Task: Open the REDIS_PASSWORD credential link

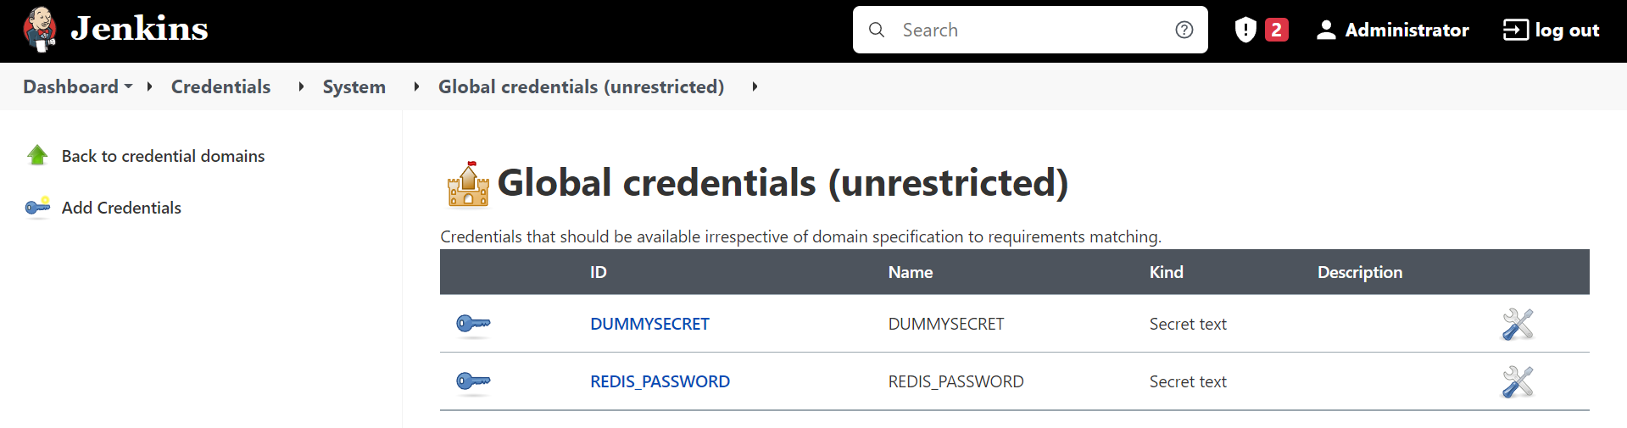Action: (x=660, y=381)
